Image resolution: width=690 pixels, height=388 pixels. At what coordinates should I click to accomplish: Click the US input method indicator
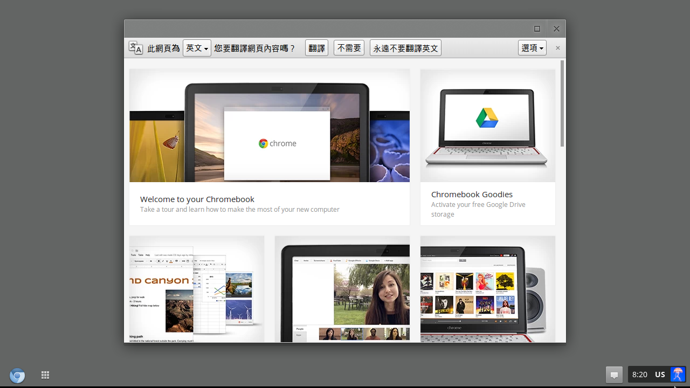(x=660, y=375)
